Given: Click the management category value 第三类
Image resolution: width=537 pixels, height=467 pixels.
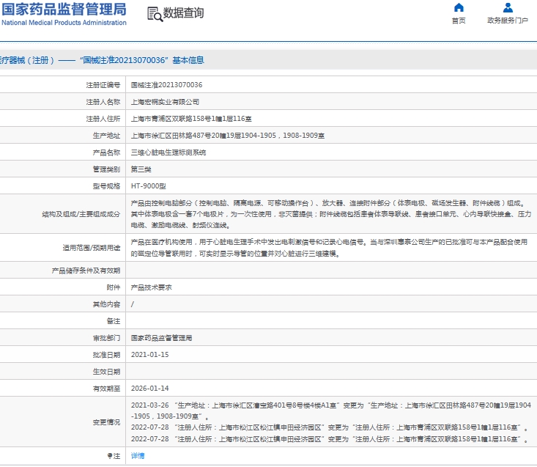Looking at the screenshot, I should (141, 169).
